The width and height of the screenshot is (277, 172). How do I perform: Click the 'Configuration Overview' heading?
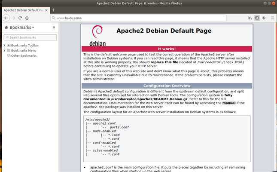pyautogui.click(x=167, y=86)
